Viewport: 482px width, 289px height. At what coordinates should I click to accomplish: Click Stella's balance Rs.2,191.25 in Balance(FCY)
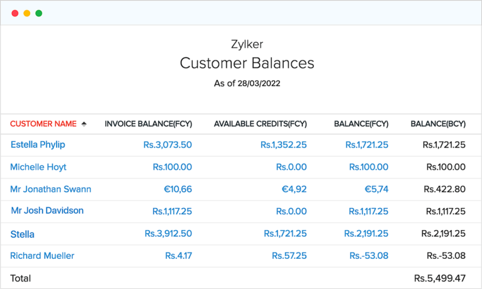366,234
